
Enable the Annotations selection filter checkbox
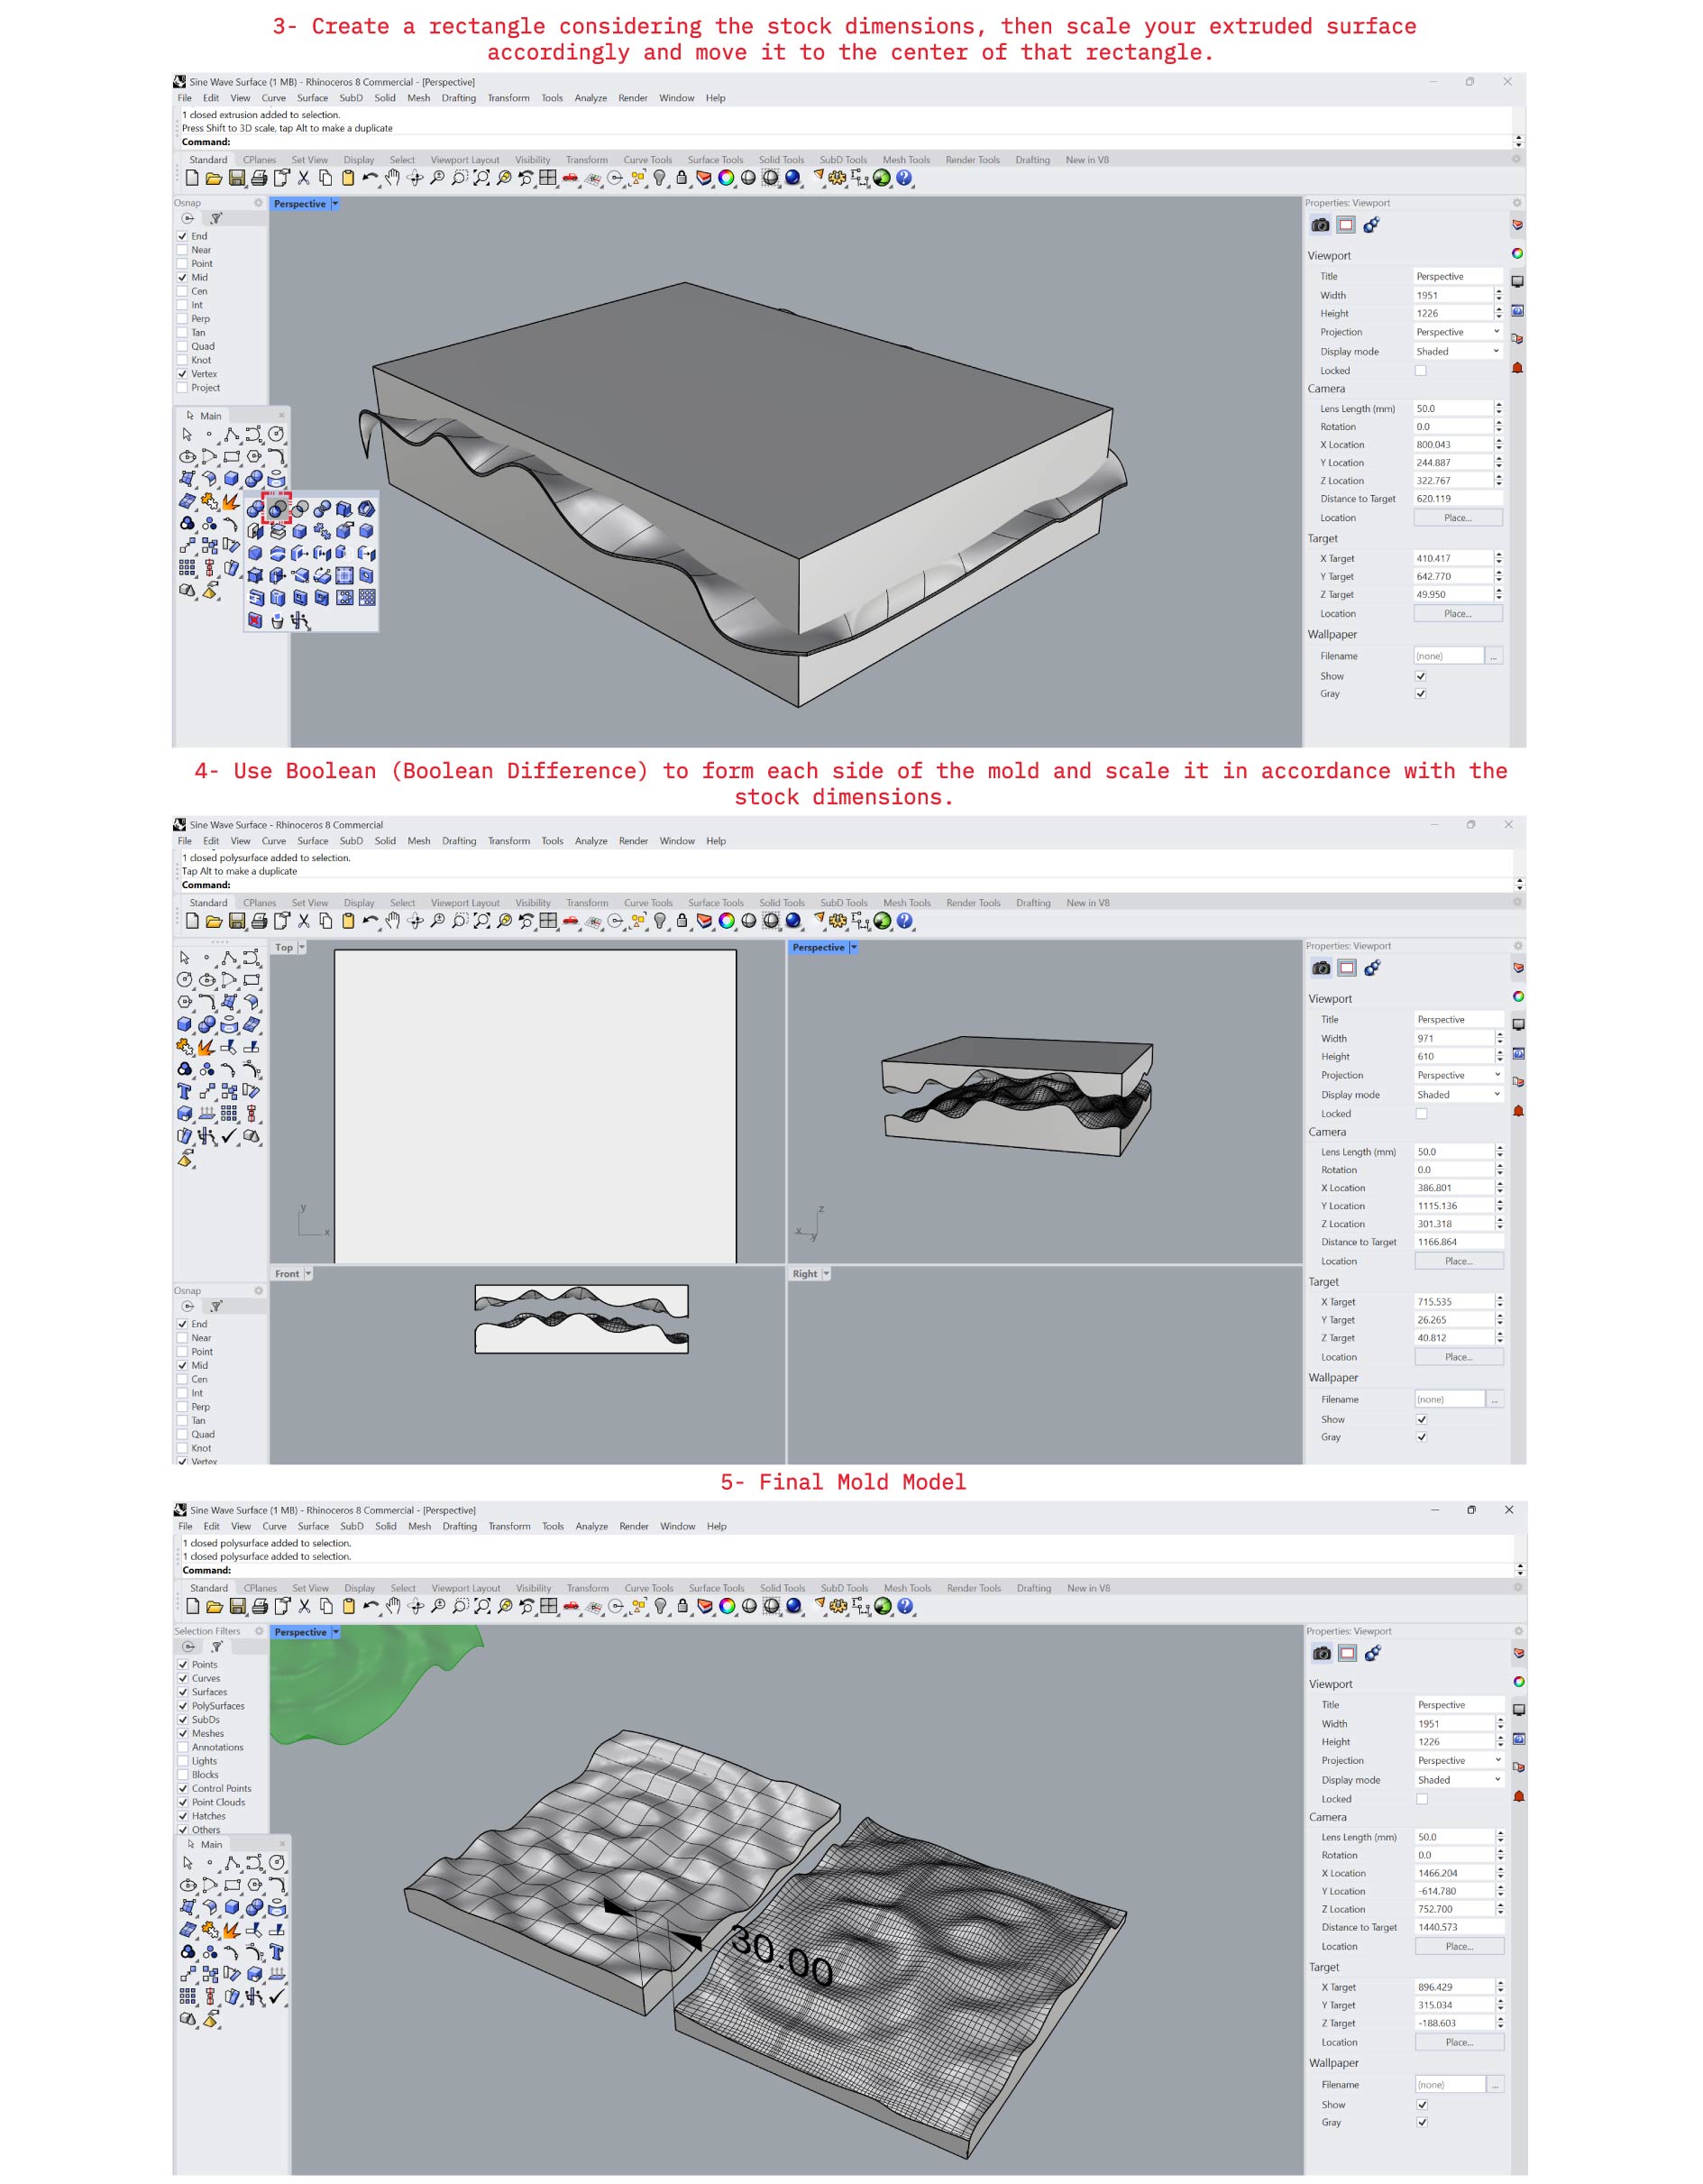pos(183,1747)
